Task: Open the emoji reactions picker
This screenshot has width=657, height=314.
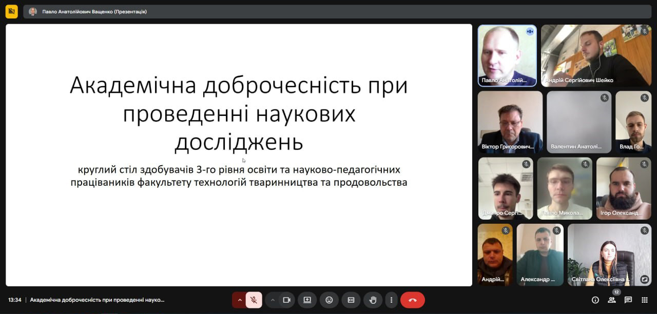Action: [x=329, y=300]
